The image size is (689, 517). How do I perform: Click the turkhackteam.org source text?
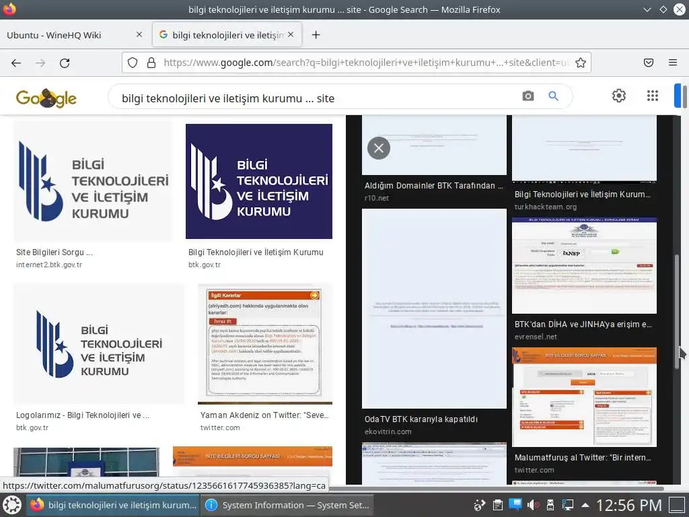coord(546,207)
